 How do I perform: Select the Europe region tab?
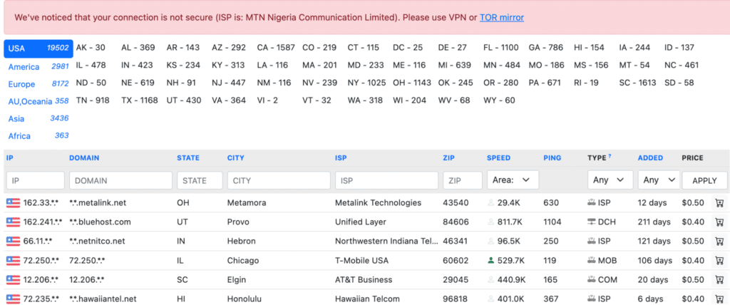point(38,84)
